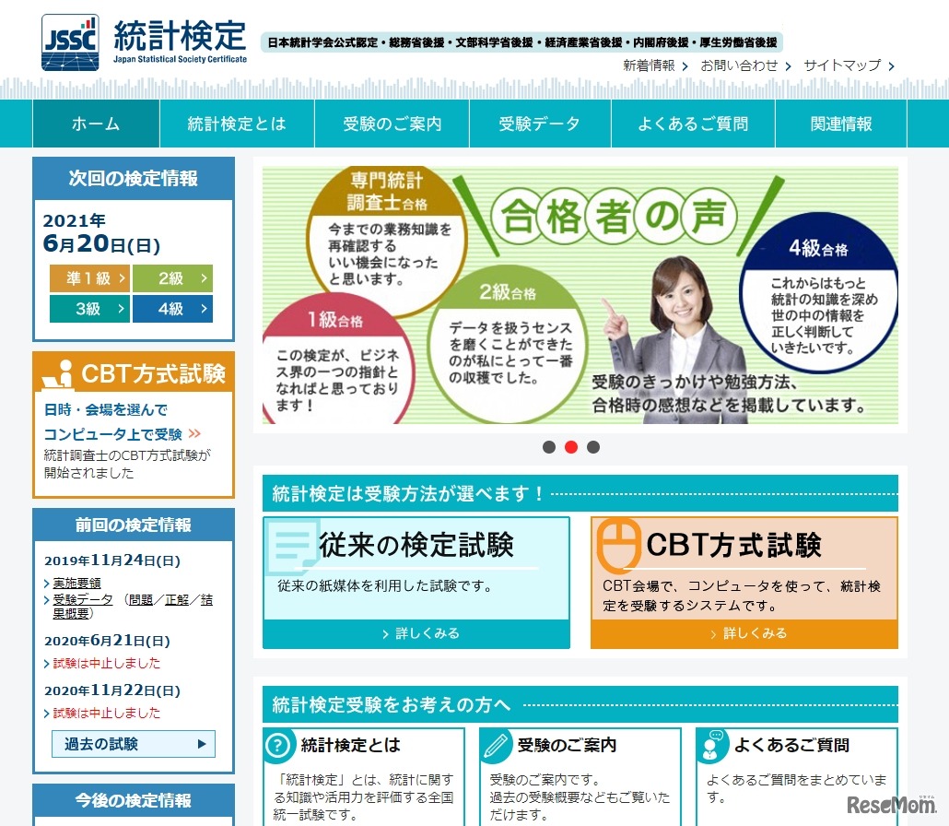Open the 統計検定とは card title
The width and height of the screenshot is (949, 826).
[x=351, y=745]
